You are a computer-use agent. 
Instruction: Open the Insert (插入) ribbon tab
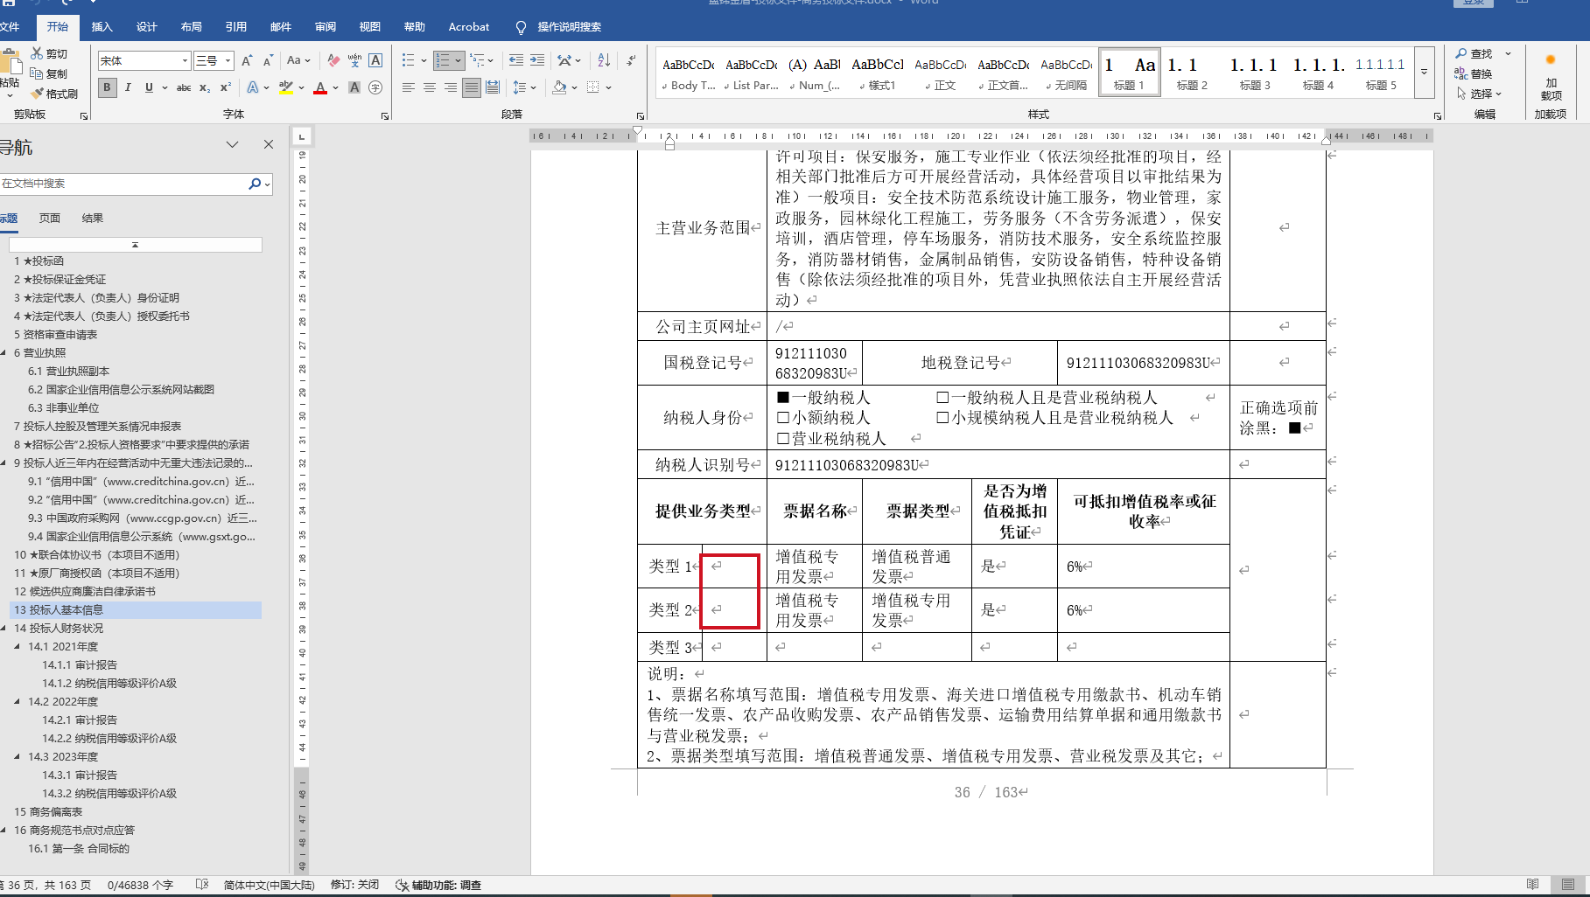click(x=102, y=27)
